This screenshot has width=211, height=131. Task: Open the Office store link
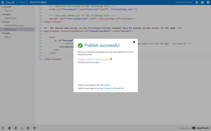(105, 85)
